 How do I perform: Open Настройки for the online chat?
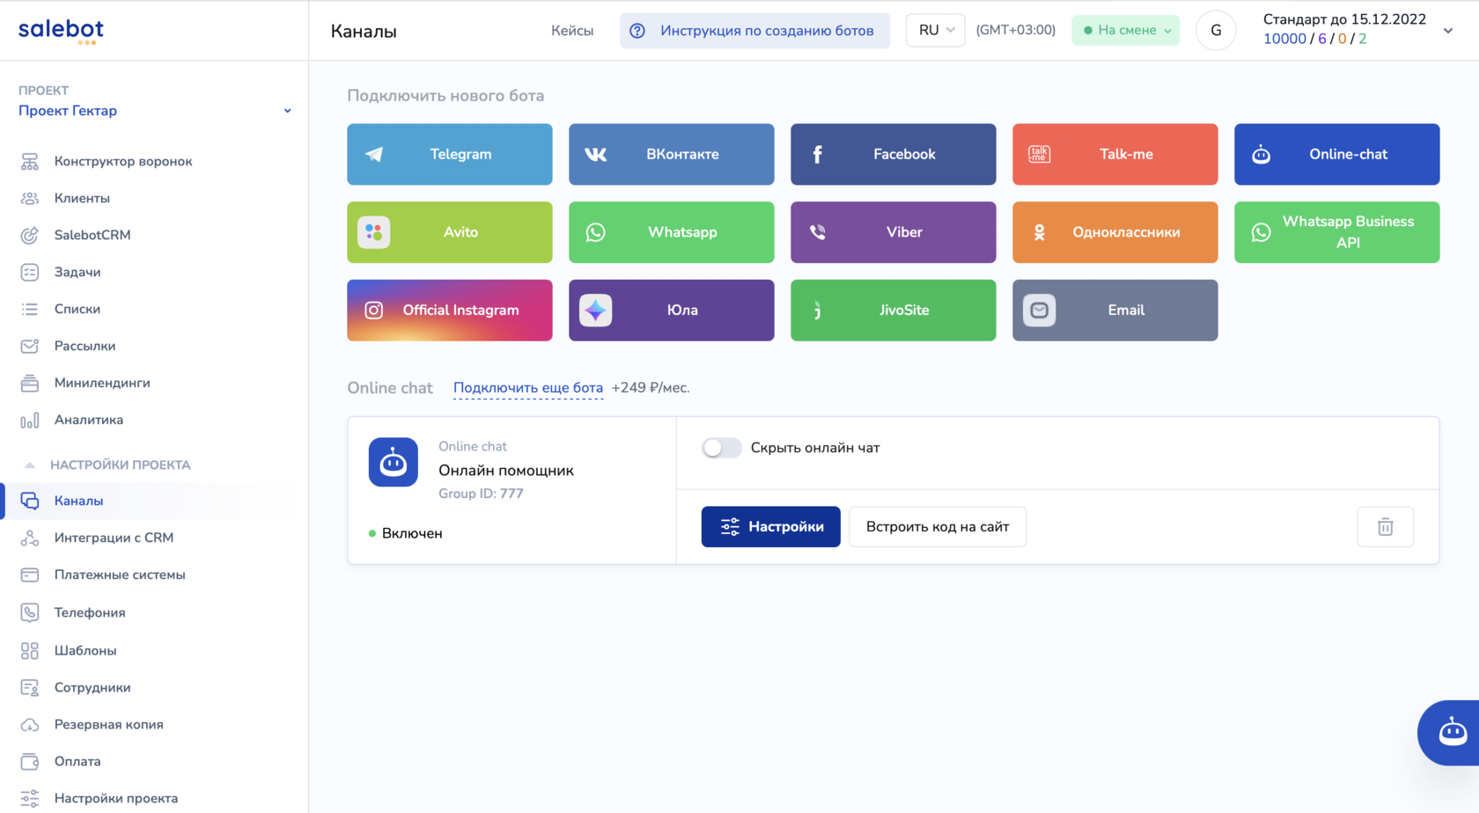pos(771,527)
